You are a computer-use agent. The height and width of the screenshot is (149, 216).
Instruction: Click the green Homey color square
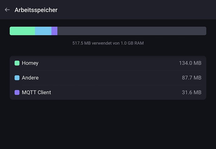pyautogui.click(x=17, y=63)
